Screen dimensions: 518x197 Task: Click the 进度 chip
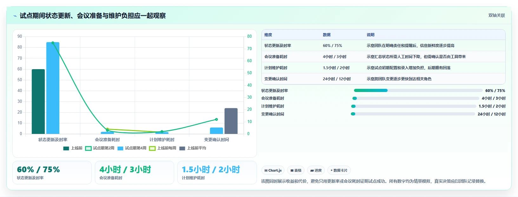[x=316, y=170]
